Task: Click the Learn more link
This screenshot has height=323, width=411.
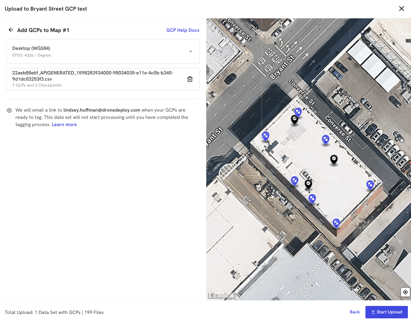Action: click(x=64, y=125)
